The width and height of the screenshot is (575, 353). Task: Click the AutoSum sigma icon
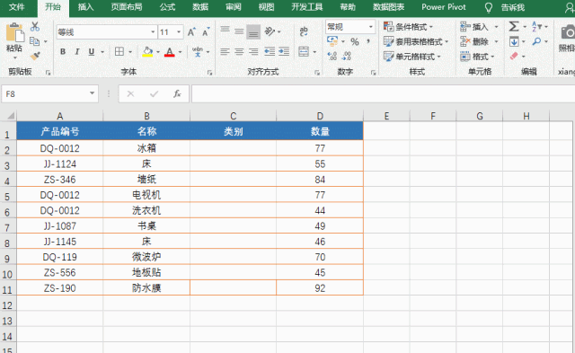click(514, 26)
